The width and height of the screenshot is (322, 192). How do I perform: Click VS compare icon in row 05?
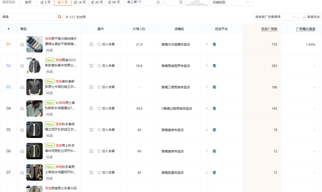tap(91, 130)
